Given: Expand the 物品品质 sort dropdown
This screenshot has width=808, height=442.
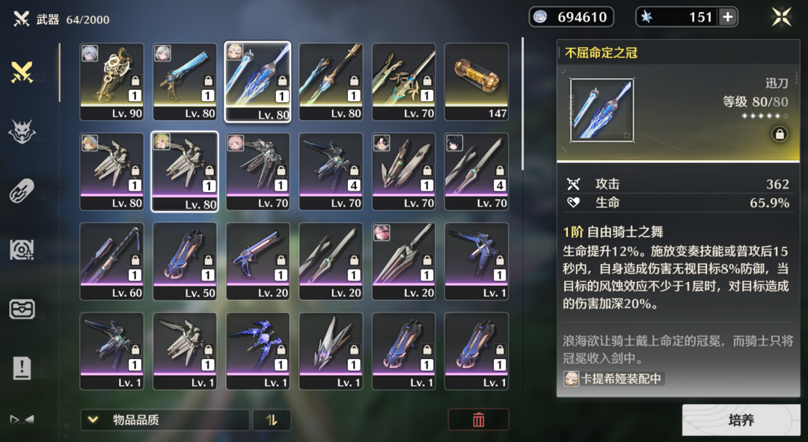Looking at the screenshot, I should click(165, 420).
